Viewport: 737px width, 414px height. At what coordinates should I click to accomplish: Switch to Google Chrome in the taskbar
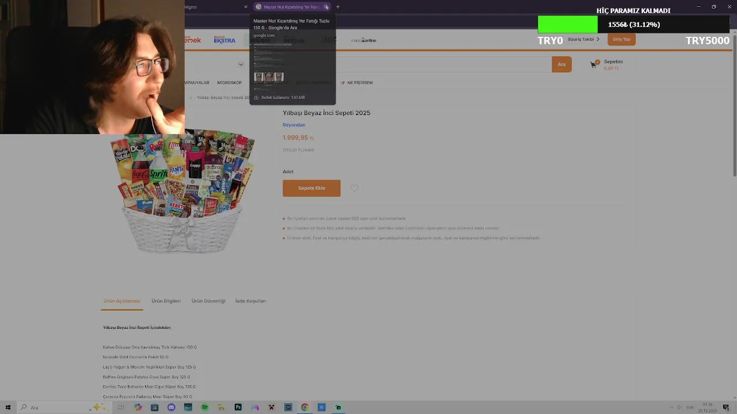click(305, 407)
